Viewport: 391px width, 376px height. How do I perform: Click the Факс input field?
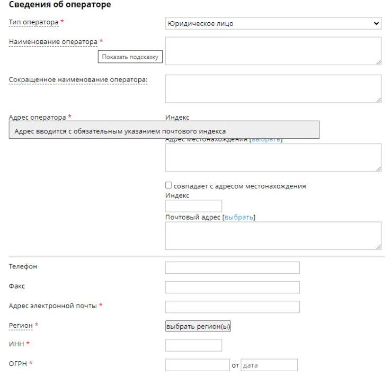(232, 287)
